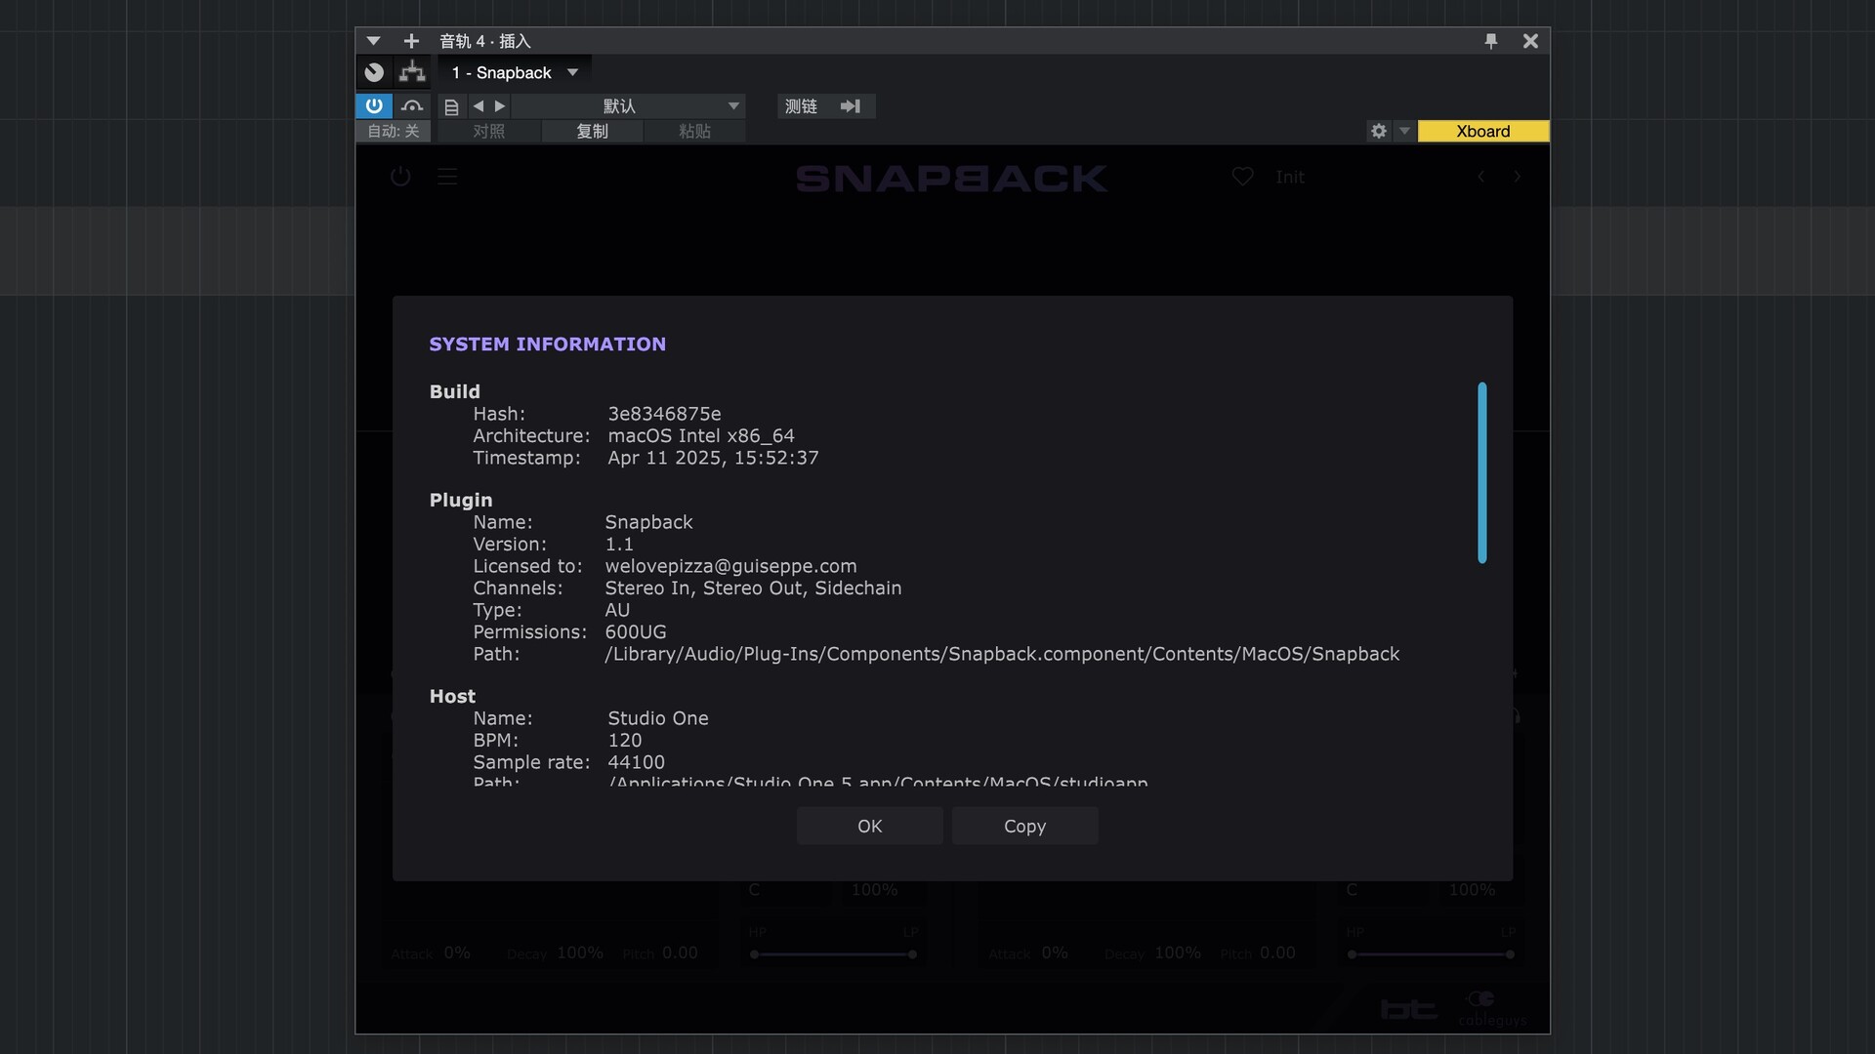Click the hash value 3e8346875e
1875x1054 pixels.
(664, 414)
